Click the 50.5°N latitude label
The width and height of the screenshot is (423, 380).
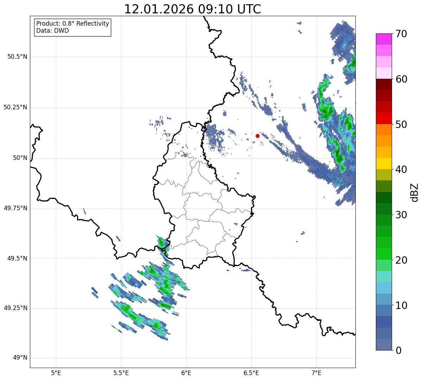17,57
